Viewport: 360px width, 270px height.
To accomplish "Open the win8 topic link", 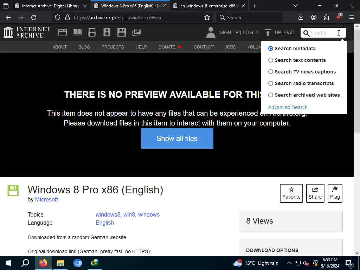I will coord(129,214).
